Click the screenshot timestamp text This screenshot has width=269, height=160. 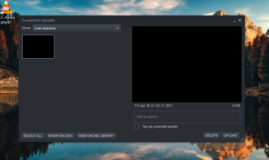point(154,106)
